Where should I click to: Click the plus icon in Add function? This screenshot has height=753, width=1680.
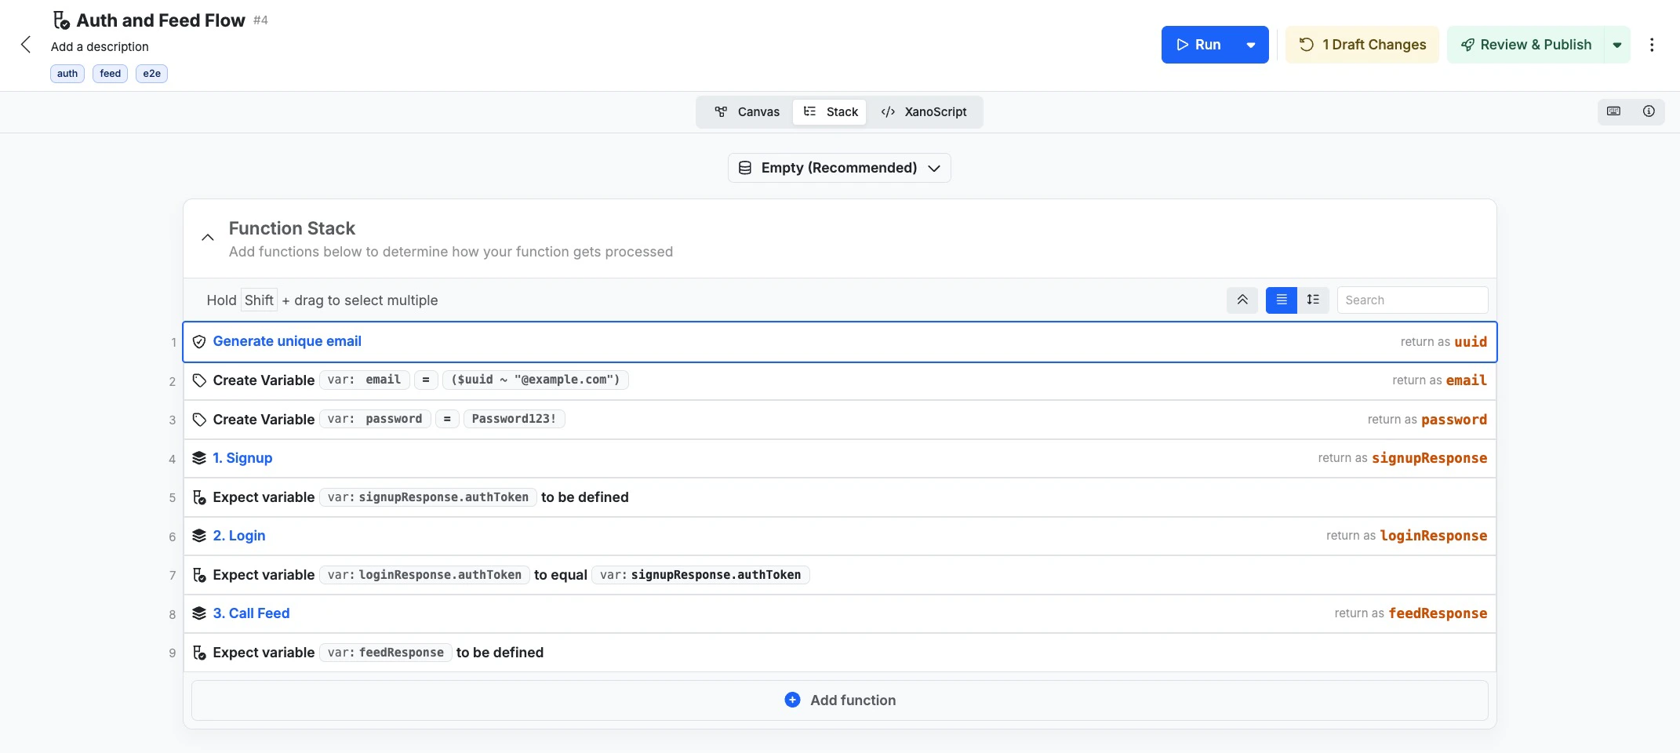click(x=792, y=700)
